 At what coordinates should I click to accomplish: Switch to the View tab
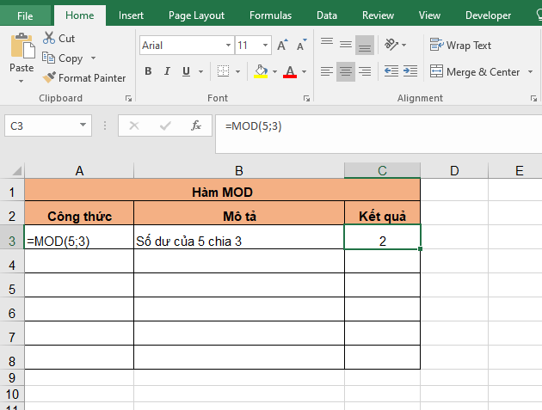[x=429, y=15]
